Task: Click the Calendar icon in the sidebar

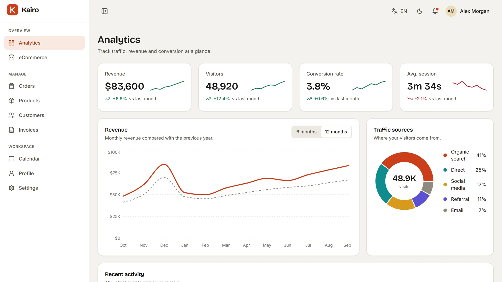Action: pos(12,159)
